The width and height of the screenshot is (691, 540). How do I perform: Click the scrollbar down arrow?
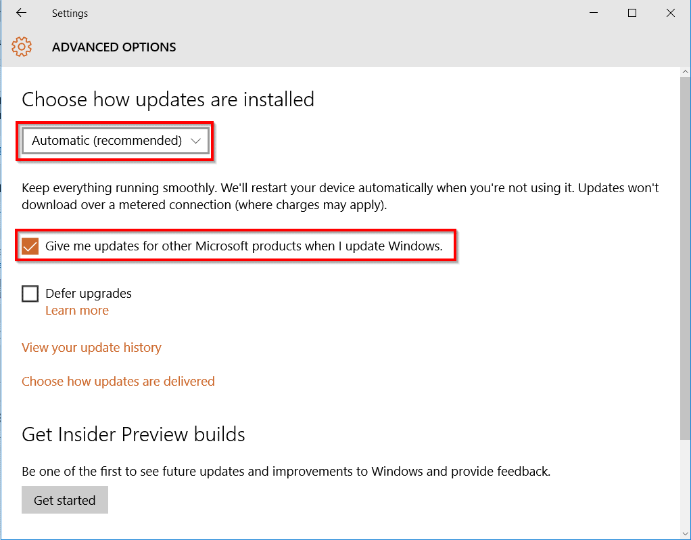tap(686, 534)
